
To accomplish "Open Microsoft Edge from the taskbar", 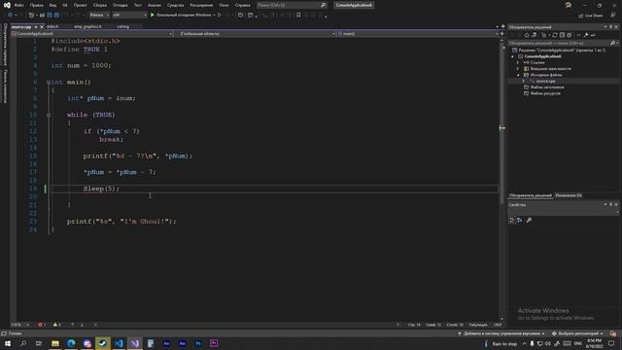I will point(71,343).
